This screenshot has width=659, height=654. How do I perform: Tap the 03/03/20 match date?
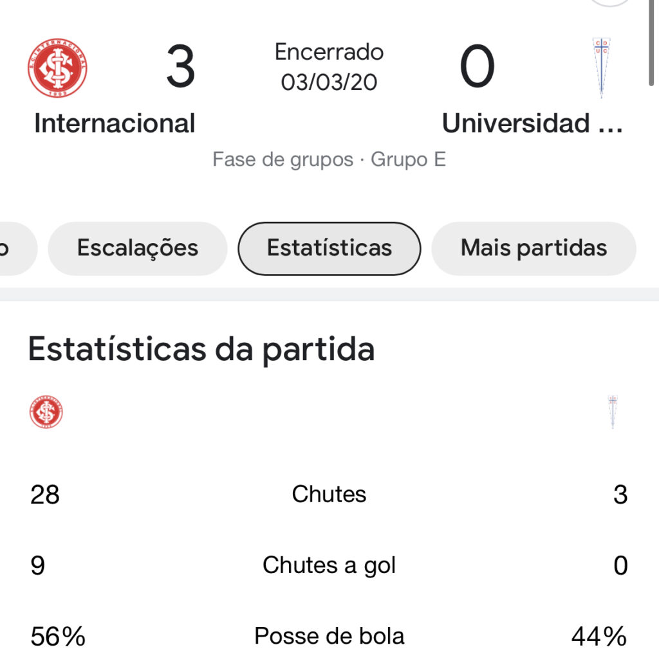pos(329,82)
